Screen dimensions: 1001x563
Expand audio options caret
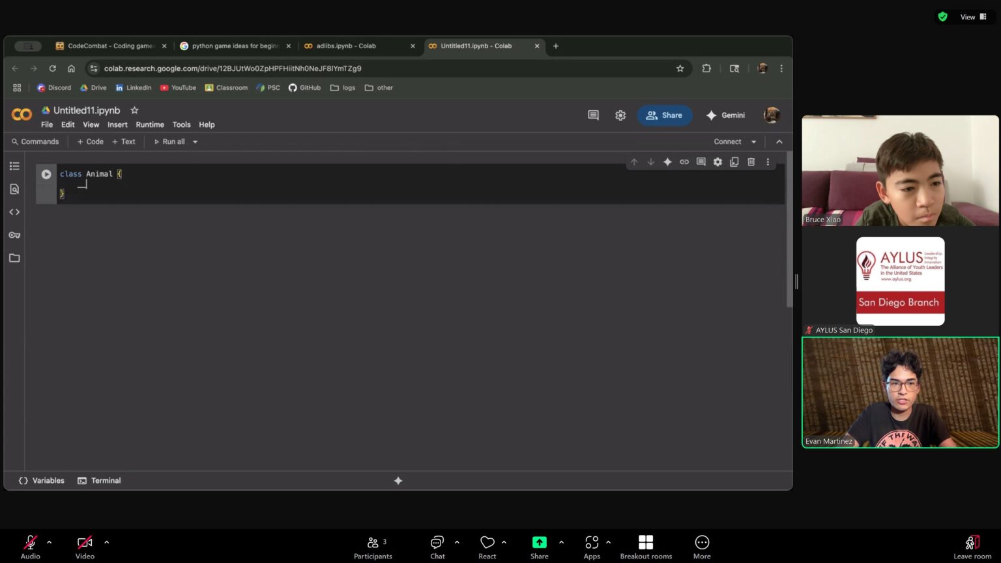click(50, 541)
